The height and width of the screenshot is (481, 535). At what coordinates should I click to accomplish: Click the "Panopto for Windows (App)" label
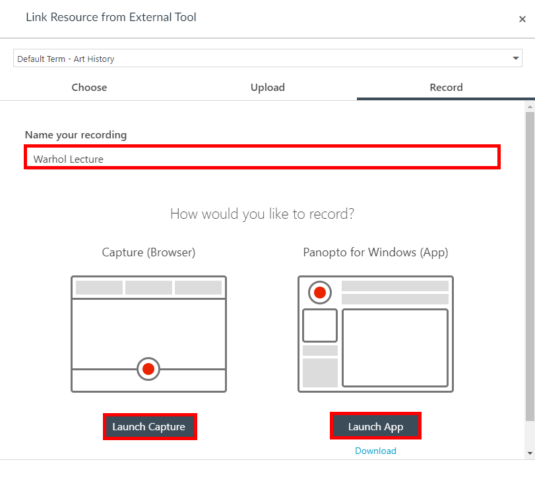[375, 252]
